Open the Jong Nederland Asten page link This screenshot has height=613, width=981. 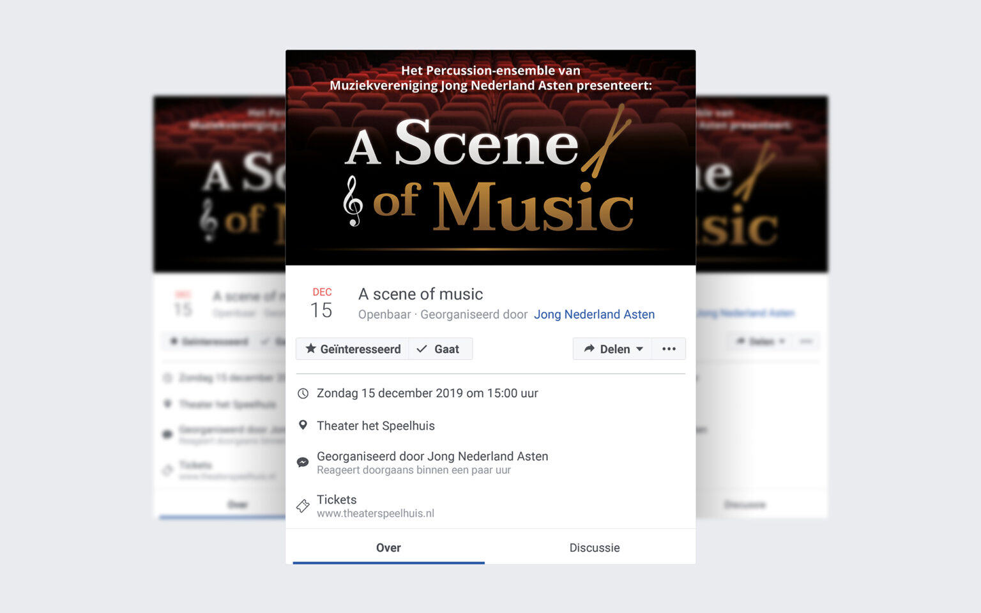pyautogui.click(x=594, y=314)
